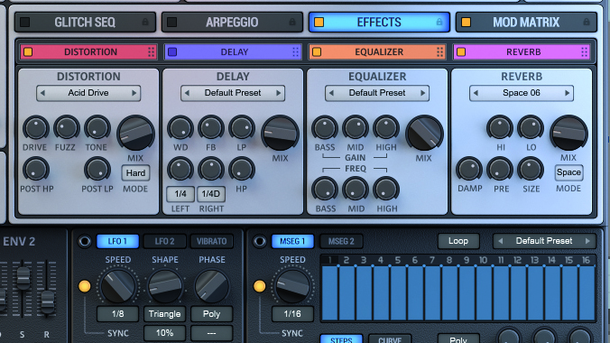610x343 pixels.
Task: Click MSEG step 8 bar
Action: [449, 292]
